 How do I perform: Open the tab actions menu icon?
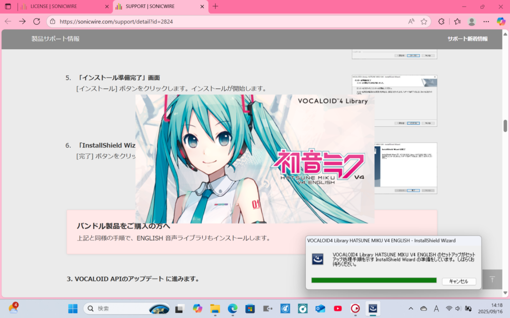[x=8, y=6]
